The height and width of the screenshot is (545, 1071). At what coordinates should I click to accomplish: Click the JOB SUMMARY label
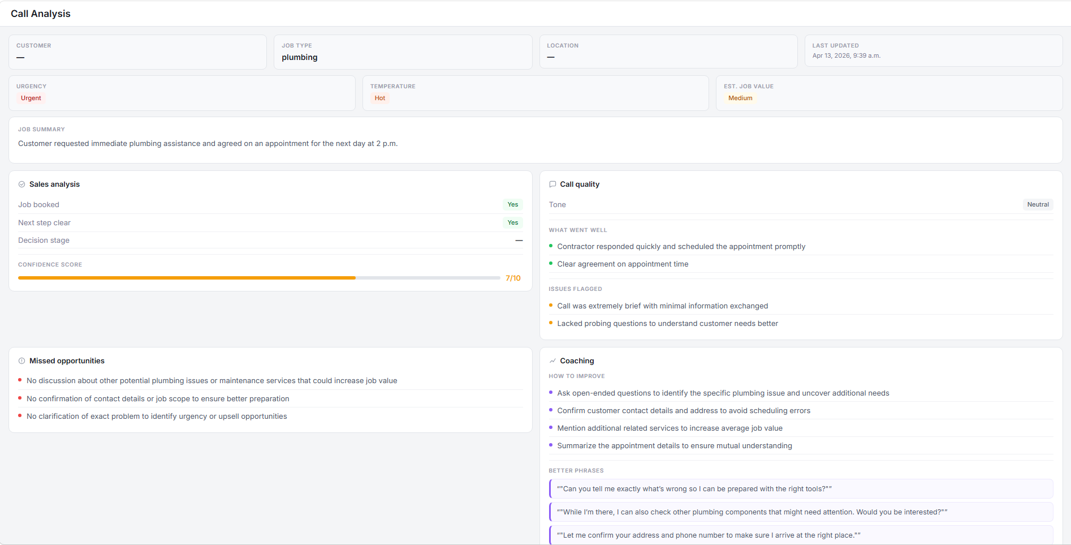click(41, 130)
